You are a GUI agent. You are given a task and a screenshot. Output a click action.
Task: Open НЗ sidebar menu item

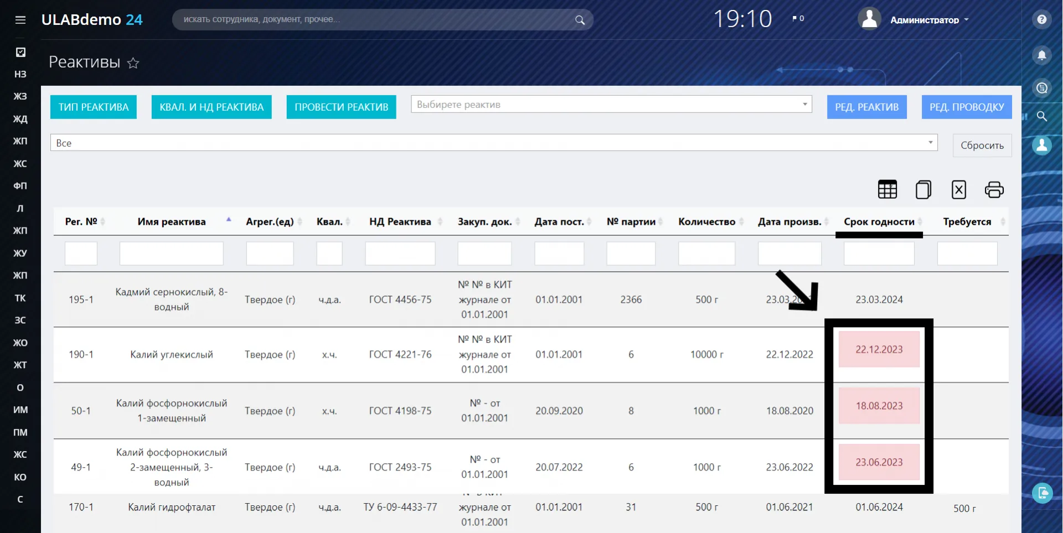tap(20, 74)
